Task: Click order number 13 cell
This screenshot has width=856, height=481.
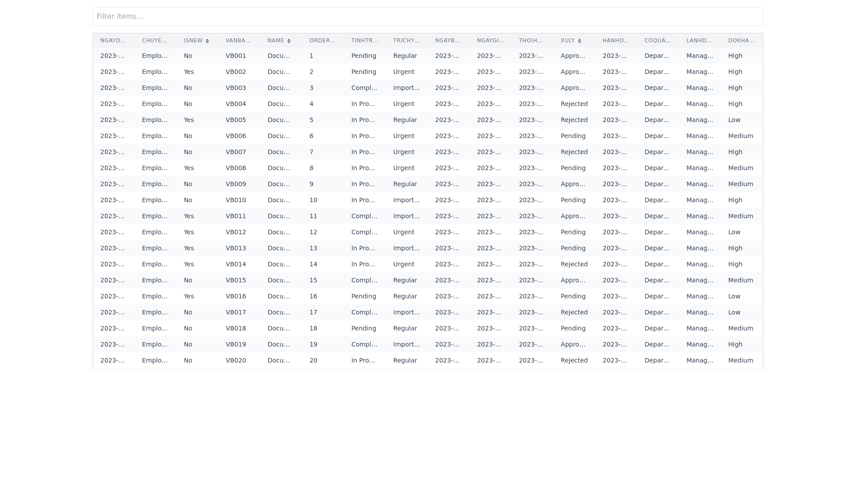Action: (313, 248)
